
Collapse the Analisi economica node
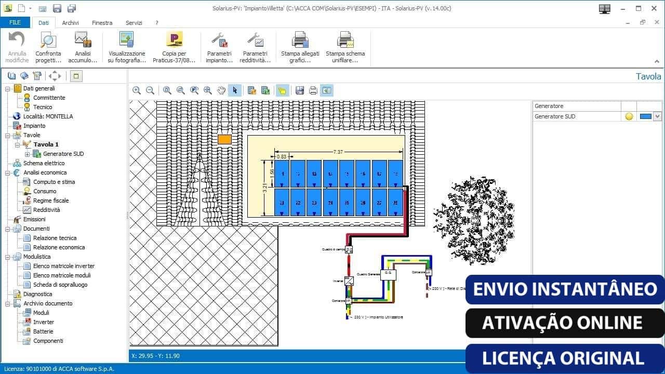[x=8, y=172]
